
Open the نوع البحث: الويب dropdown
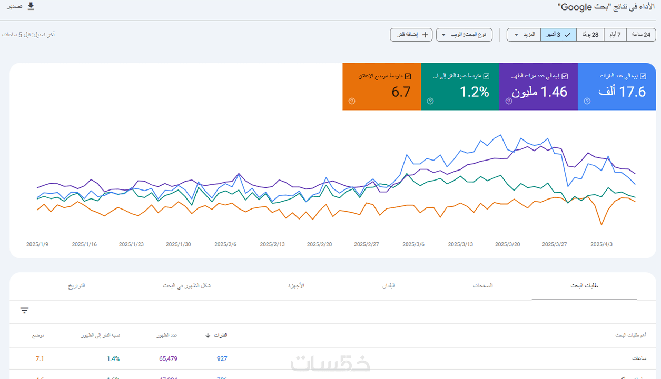(464, 35)
